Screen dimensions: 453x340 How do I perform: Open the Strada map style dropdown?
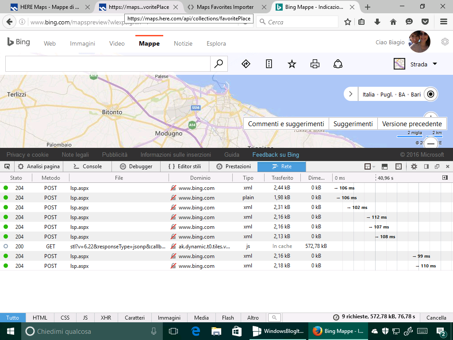415,64
